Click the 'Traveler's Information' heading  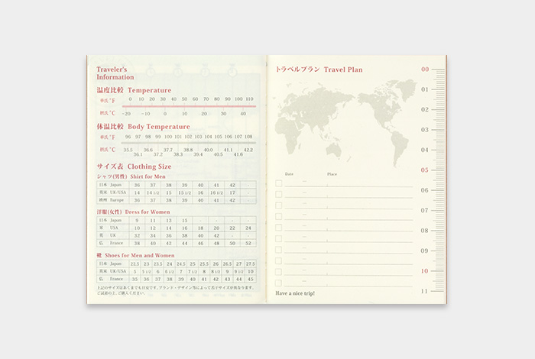(115, 73)
